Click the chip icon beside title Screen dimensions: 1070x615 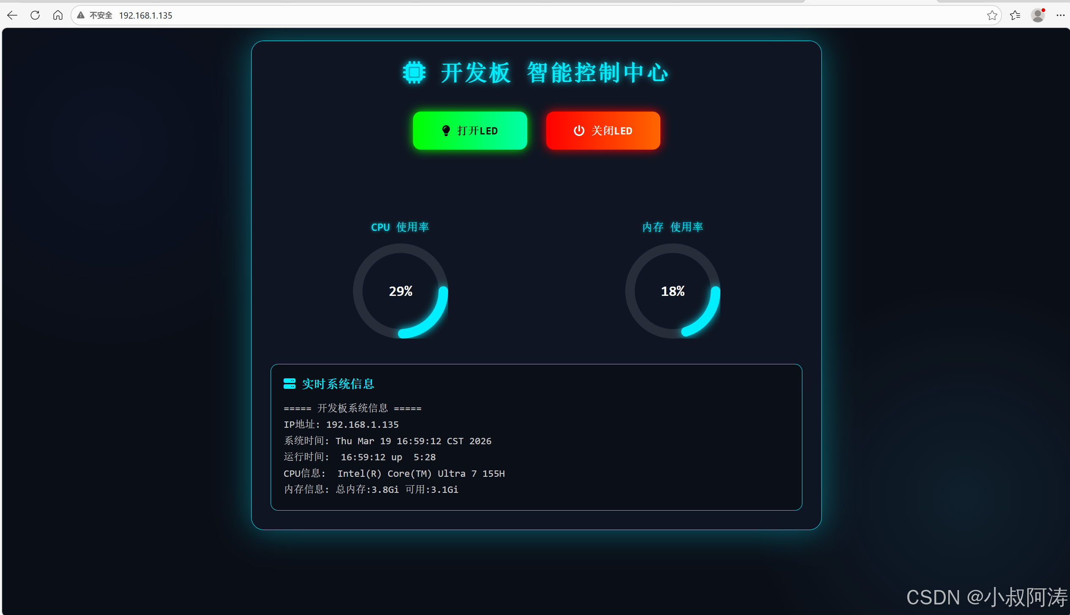(x=414, y=73)
